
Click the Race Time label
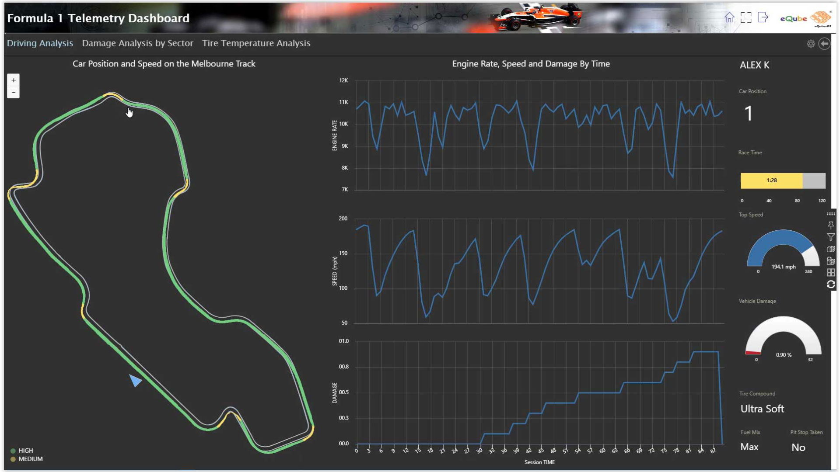click(750, 153)
